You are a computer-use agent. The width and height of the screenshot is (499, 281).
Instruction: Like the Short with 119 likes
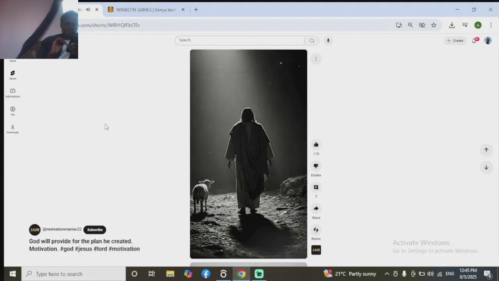pyautogui.click(x=316, y=145)
